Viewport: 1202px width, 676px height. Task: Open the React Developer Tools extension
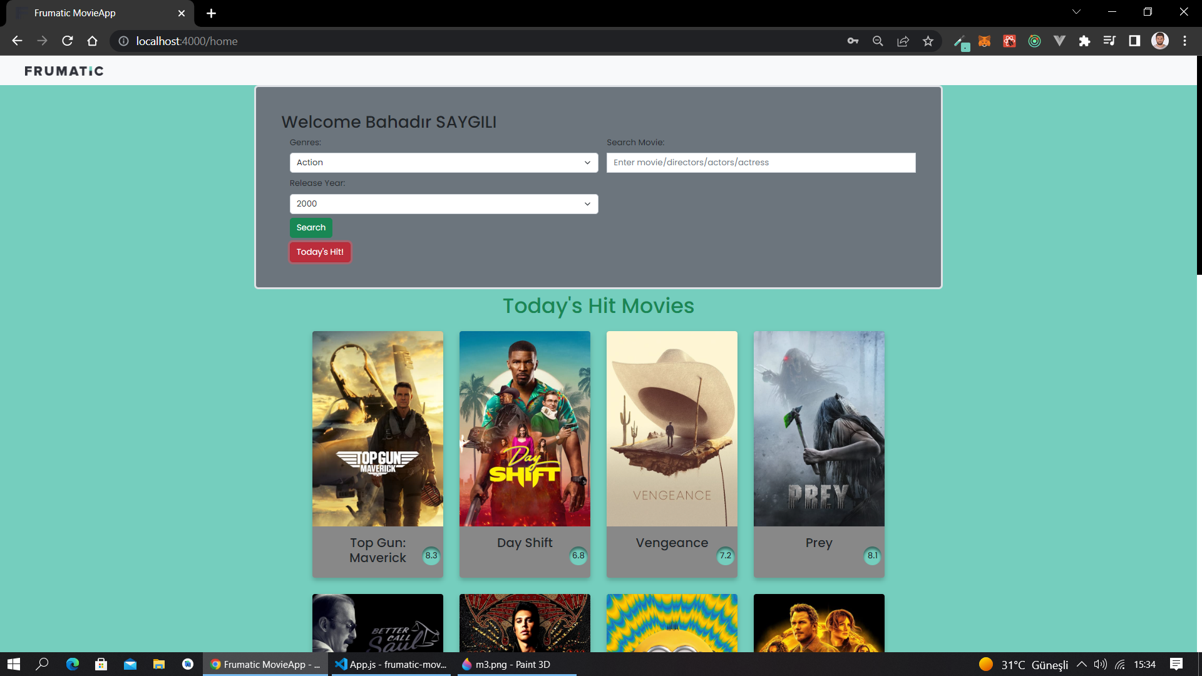point(1009,41)
